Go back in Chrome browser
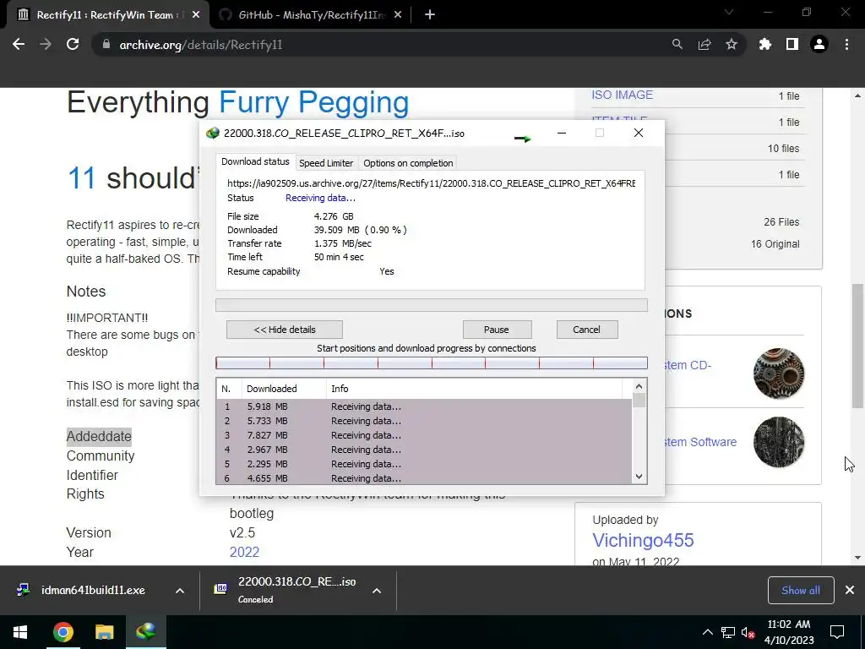865x649 pixels. pyautogui.click(x=19, y=44)
